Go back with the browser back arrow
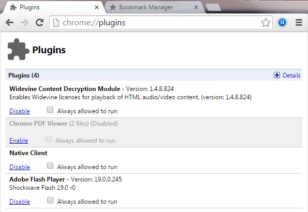This screenshot has width=308, height=212. (x=9, y=23)
